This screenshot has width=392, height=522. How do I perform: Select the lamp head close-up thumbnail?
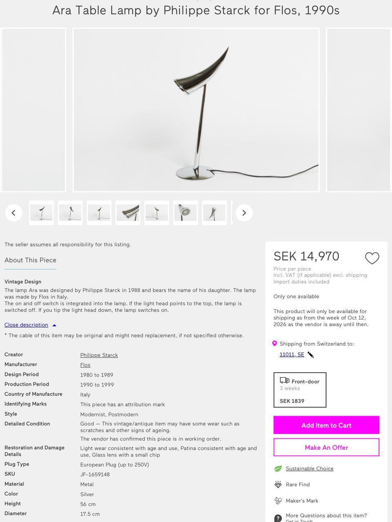click(x=185, y=213)
